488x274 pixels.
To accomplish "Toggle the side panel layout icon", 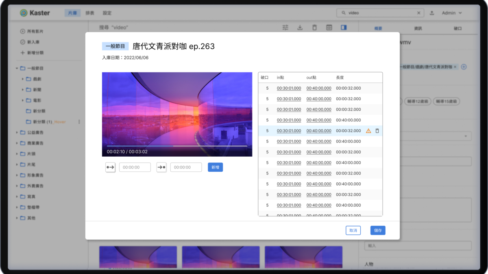I will [x=344, y=28].
